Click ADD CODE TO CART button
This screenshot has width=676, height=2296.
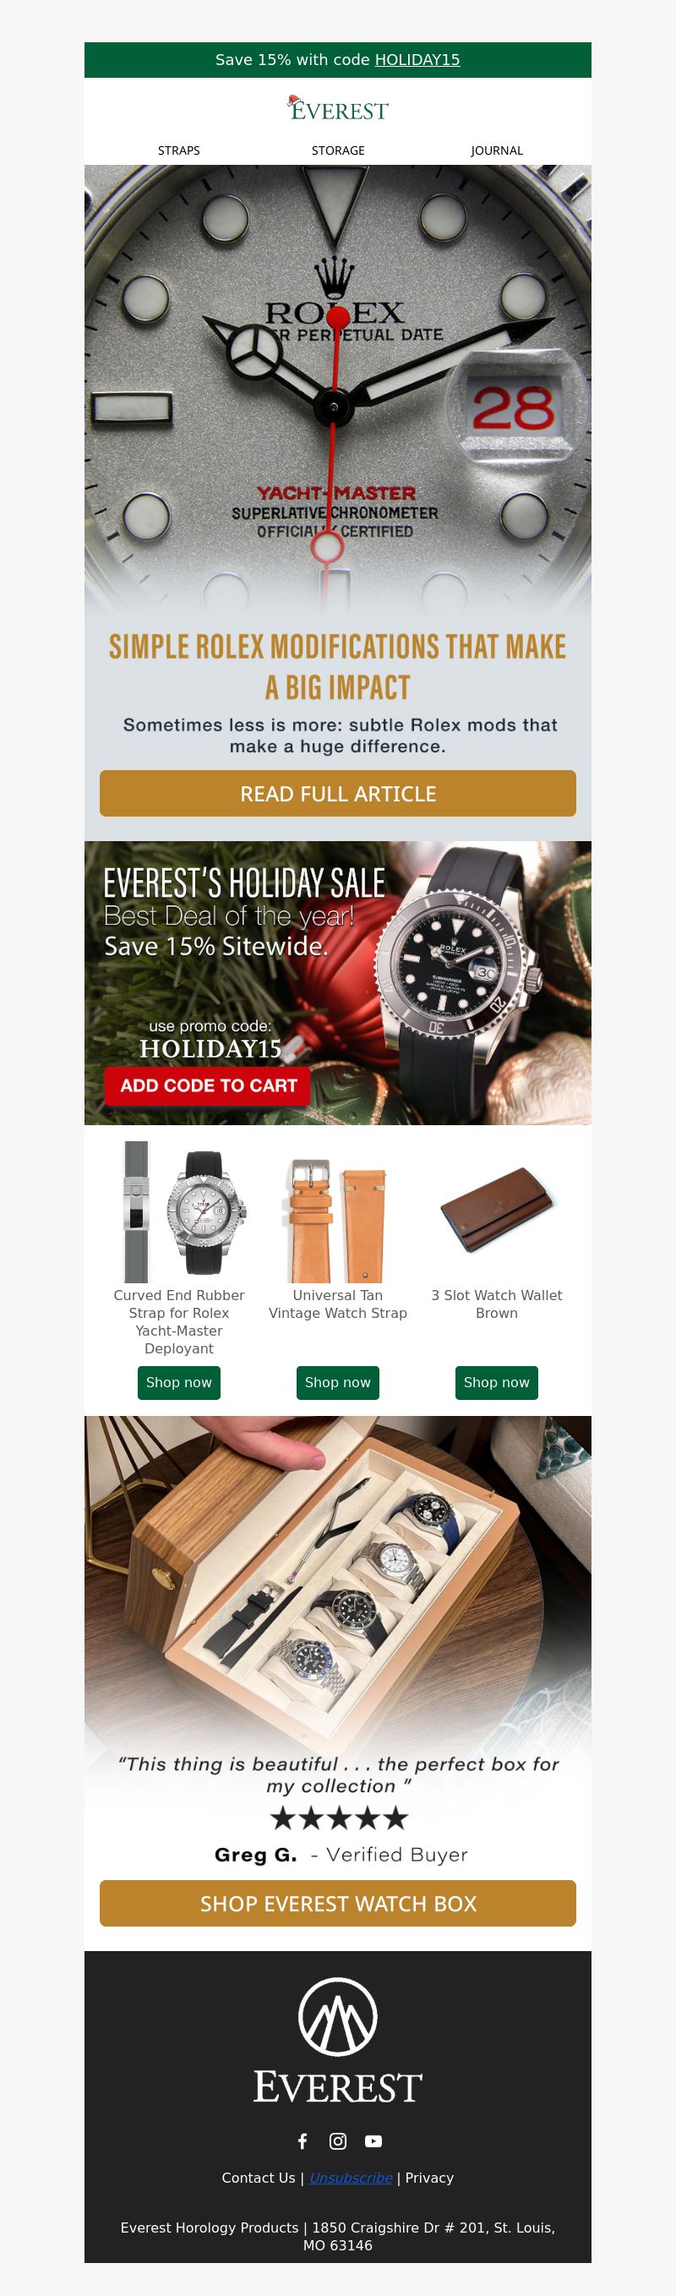[209, 1085]
